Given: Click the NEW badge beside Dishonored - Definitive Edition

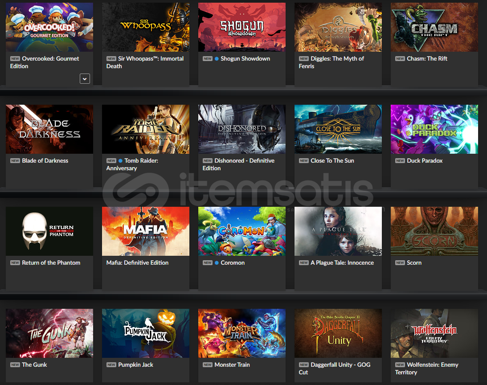Looking at the screenshot, I should [x=208, y=161].
